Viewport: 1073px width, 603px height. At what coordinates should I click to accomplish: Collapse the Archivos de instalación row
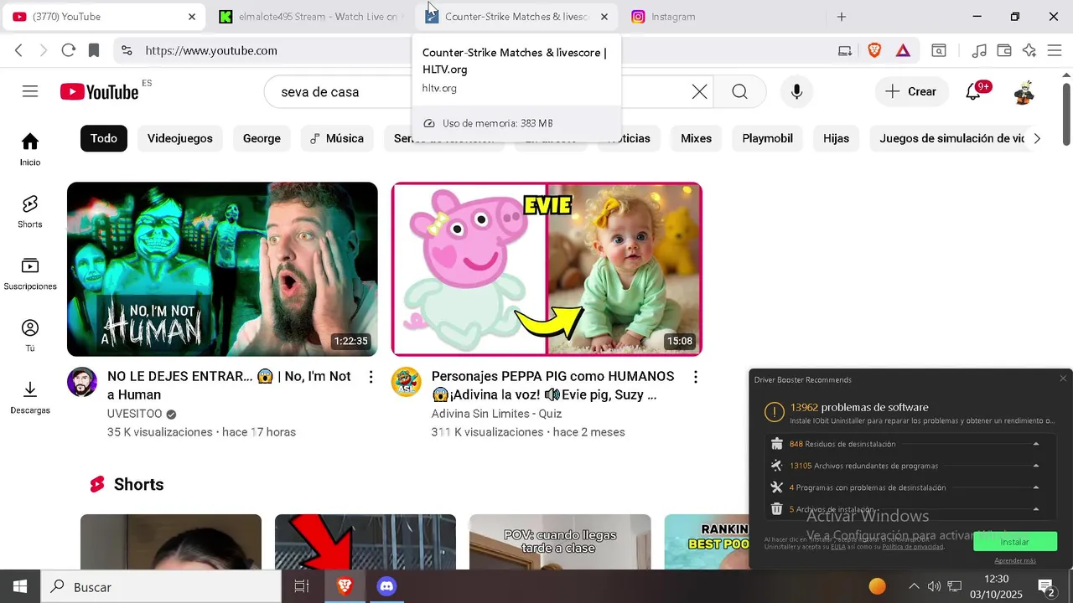point(1036,509)
